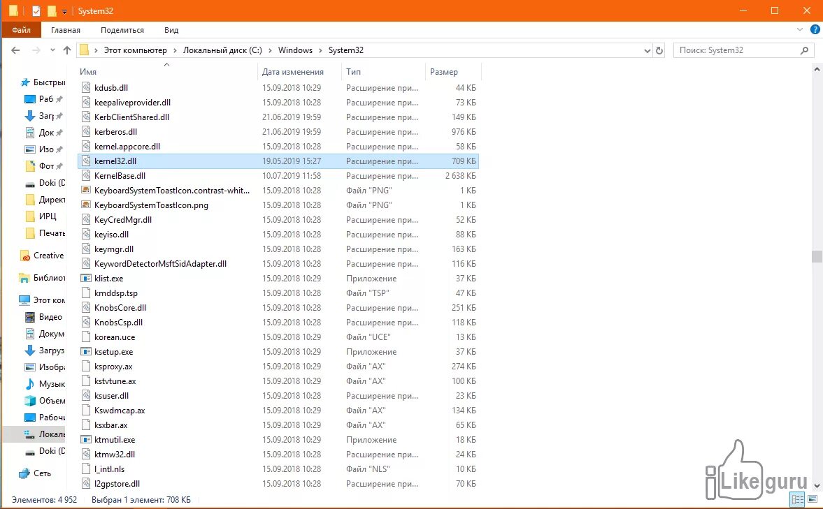823x509 pixels.
Task: Switch to large icons view in status bar
Action: (x=813, y=499)
